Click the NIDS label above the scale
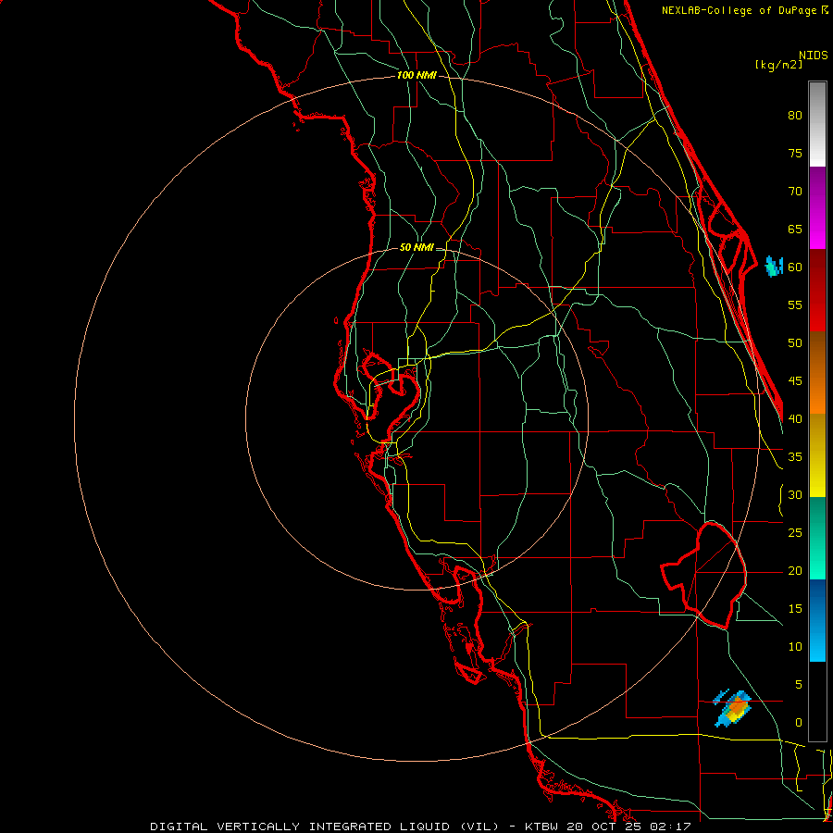The height and width of the screenshot is (833, 833). [x=814, y=56]
